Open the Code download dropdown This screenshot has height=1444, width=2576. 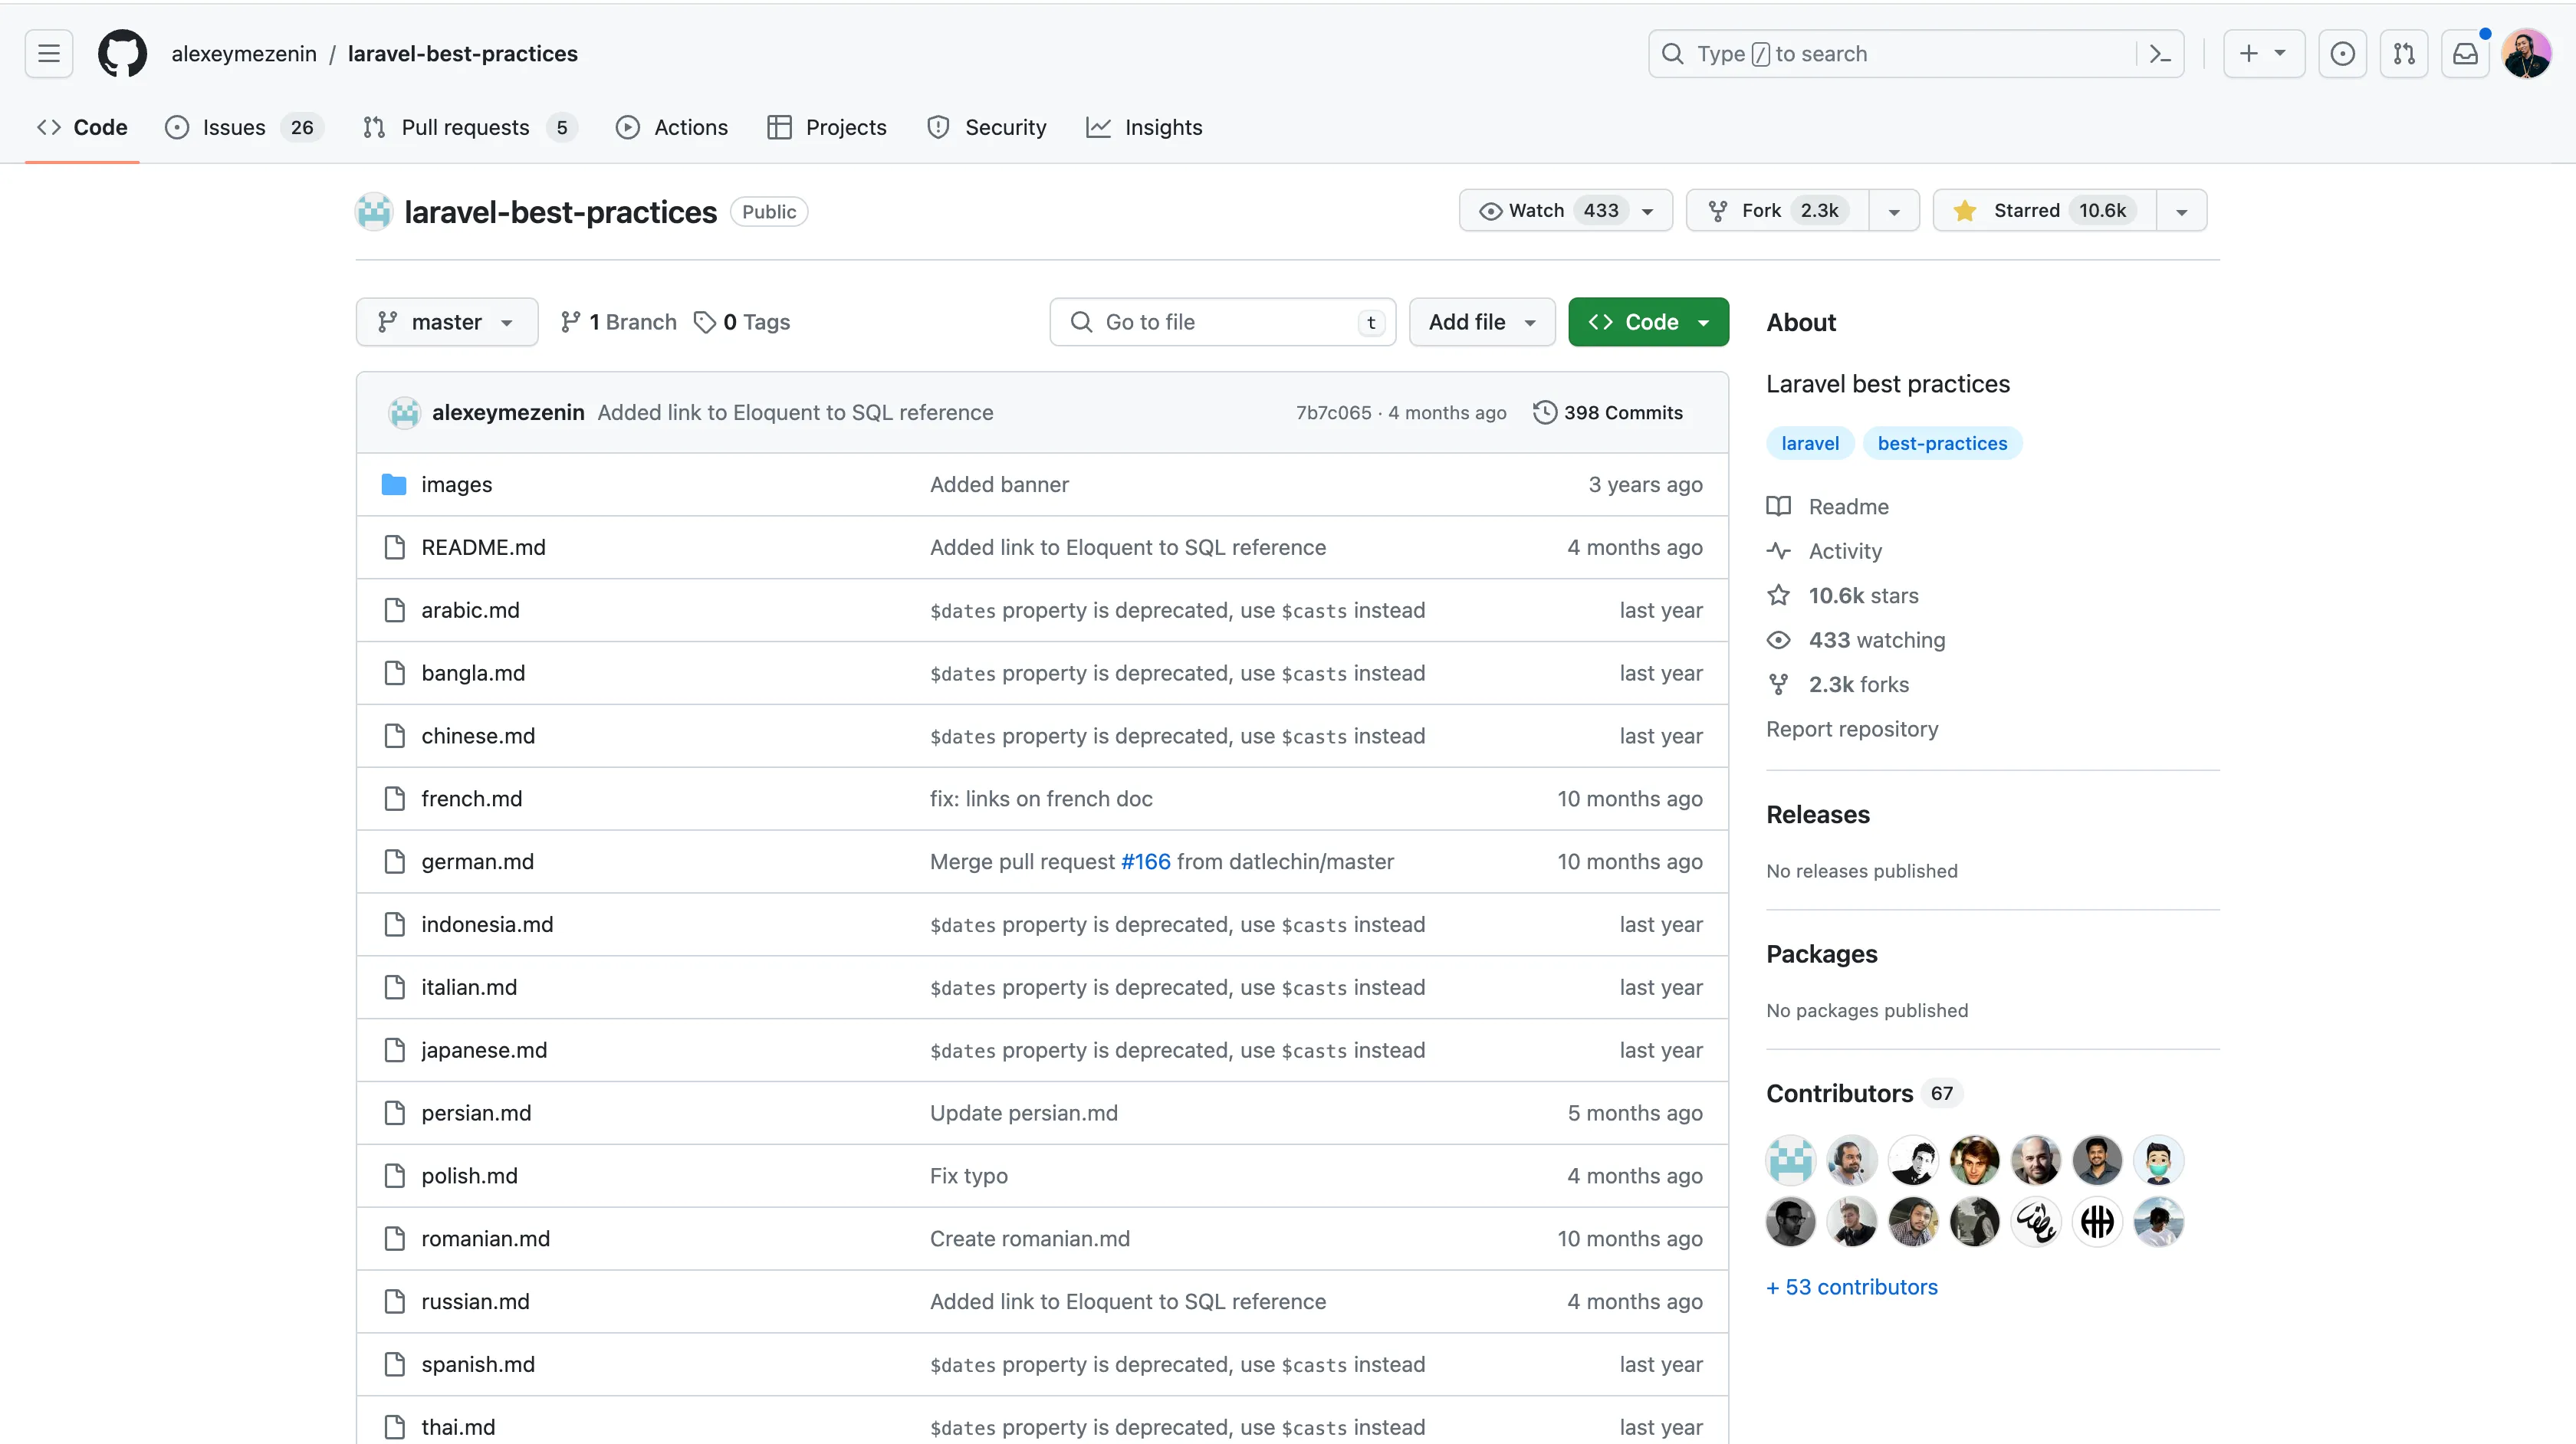[x=1704, y=322]
